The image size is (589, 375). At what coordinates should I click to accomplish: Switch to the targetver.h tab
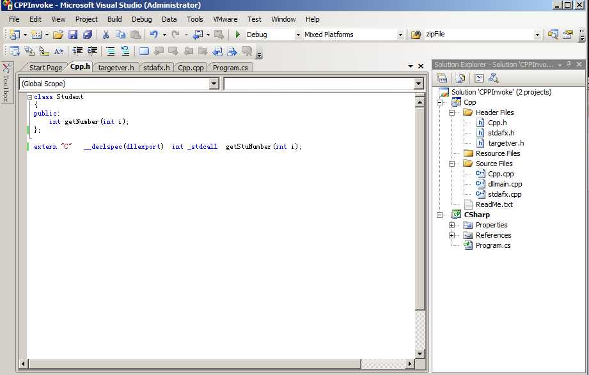coord(116,68)
